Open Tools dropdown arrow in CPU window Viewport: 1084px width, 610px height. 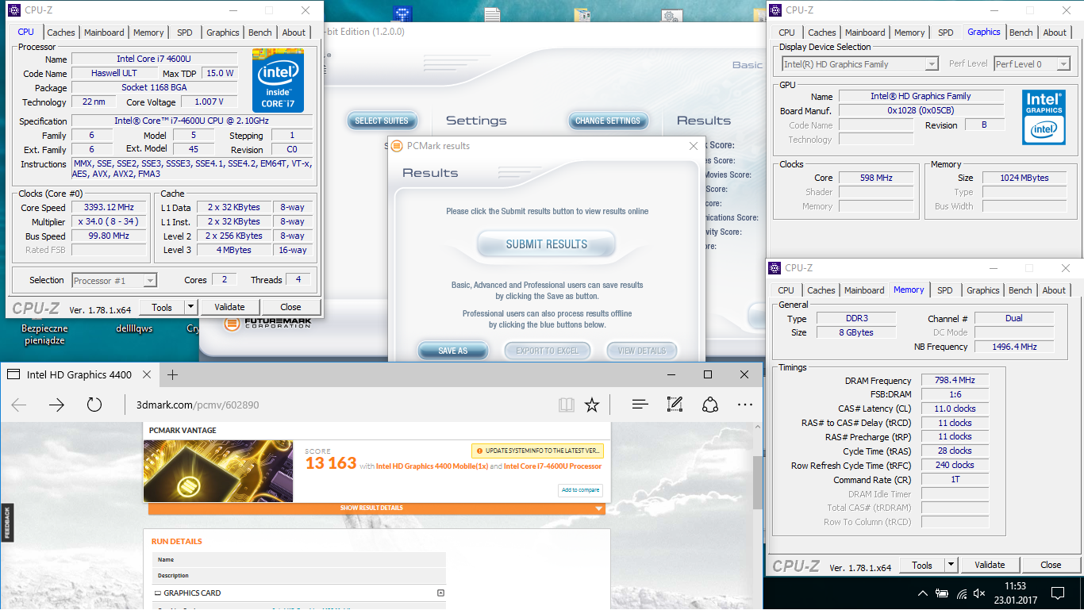[x=190, y=307]
